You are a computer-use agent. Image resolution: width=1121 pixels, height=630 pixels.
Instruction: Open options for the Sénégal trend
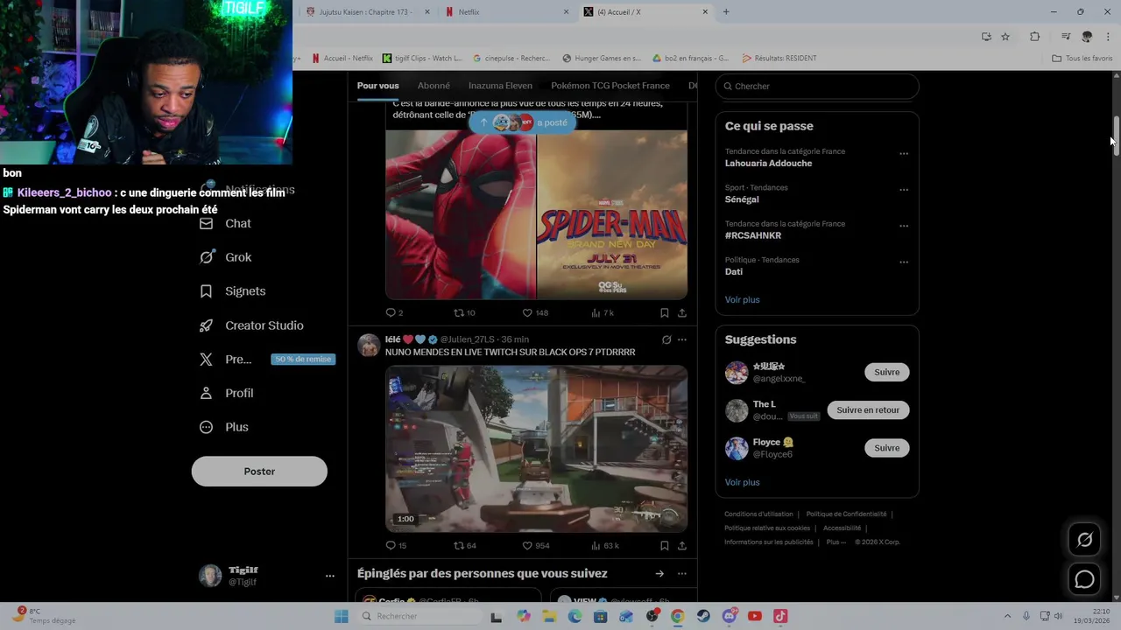tap(904, 190)
